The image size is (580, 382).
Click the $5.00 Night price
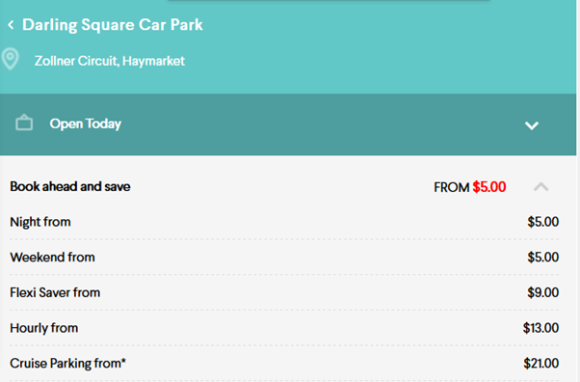543,222
